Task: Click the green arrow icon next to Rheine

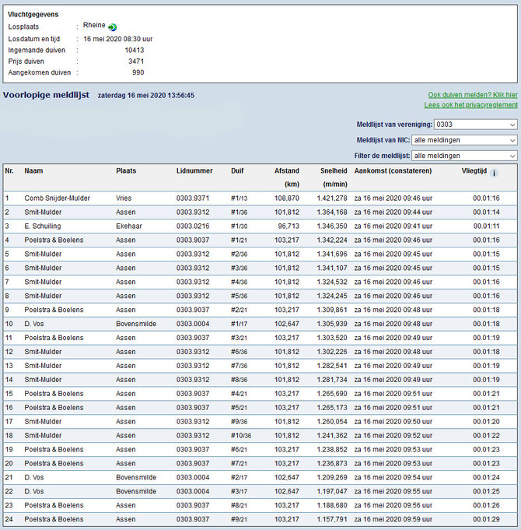Action: 113,27
